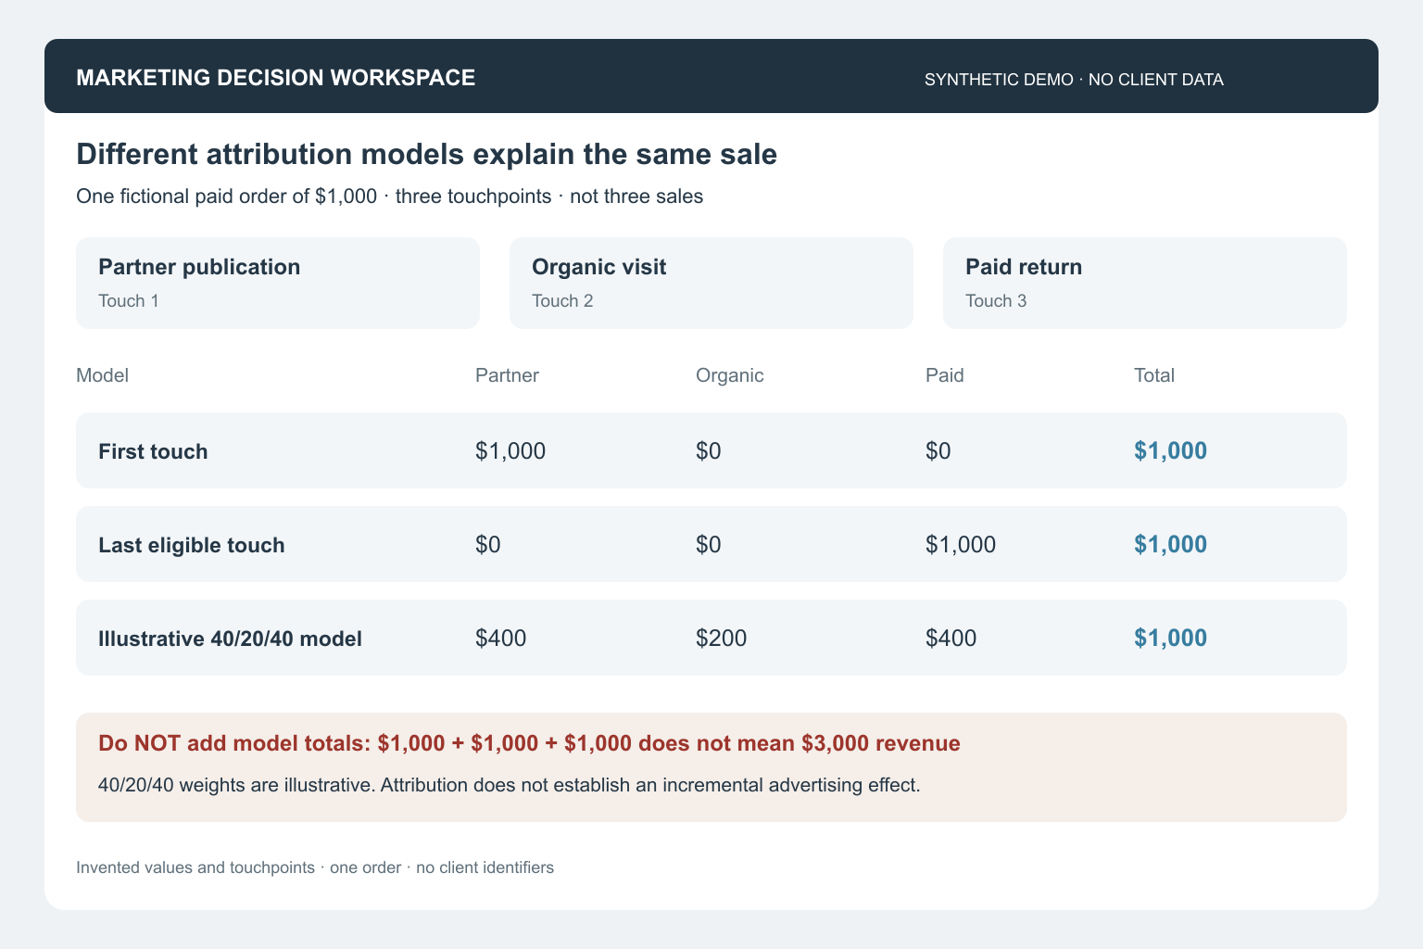Click the 40/20/40 weights are illustrative note
This screenshot has height=949, width=1423.
point(510,785)
